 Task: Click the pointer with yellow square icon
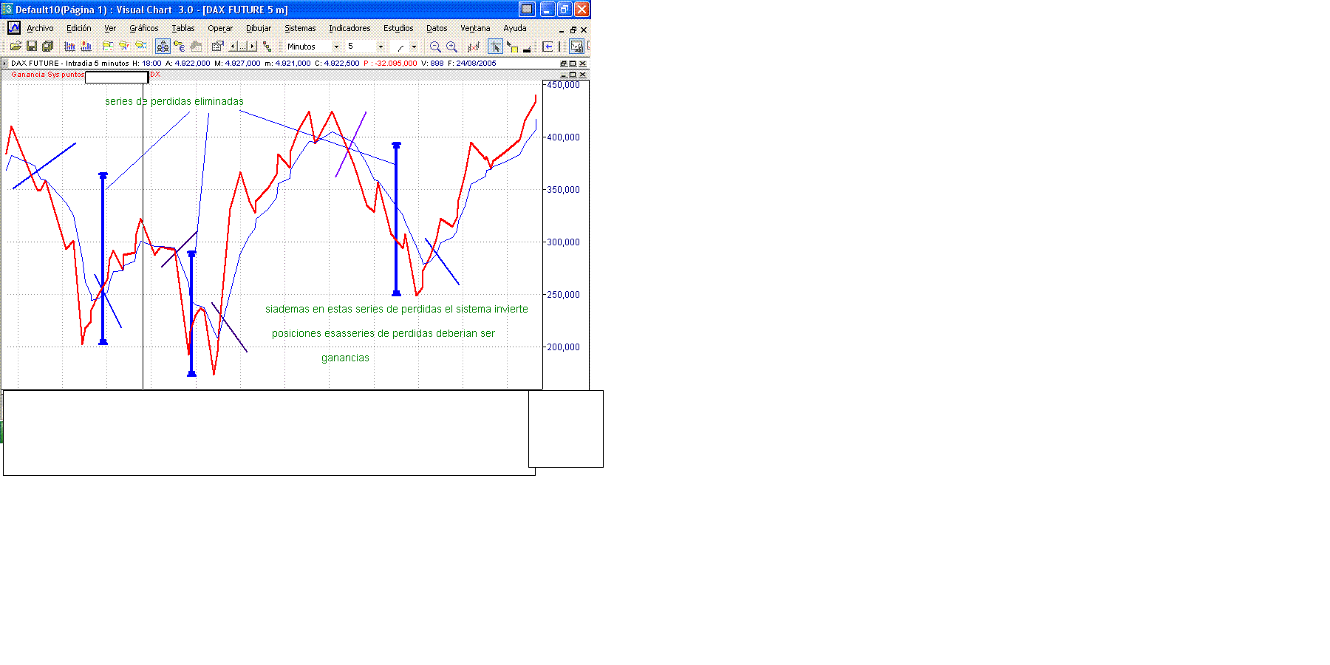512,47
